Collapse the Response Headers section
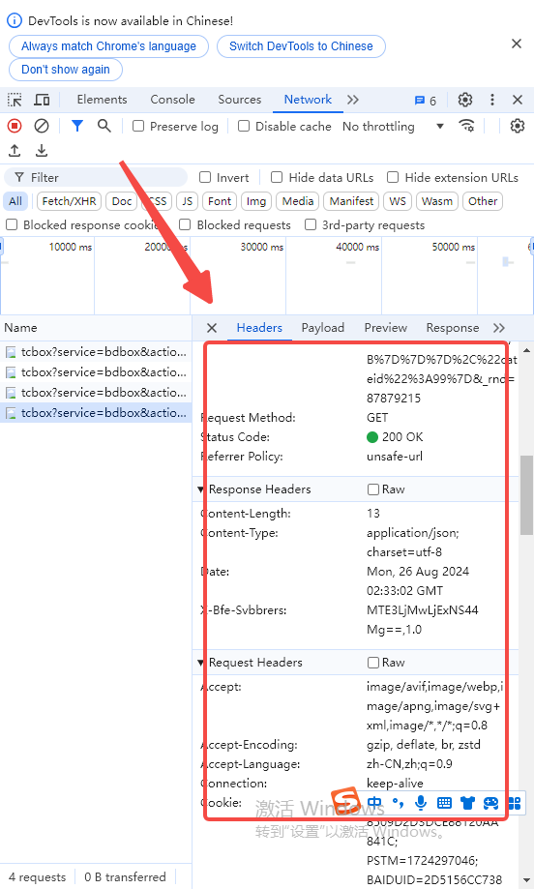534x889 pixels. click(201, 489)
